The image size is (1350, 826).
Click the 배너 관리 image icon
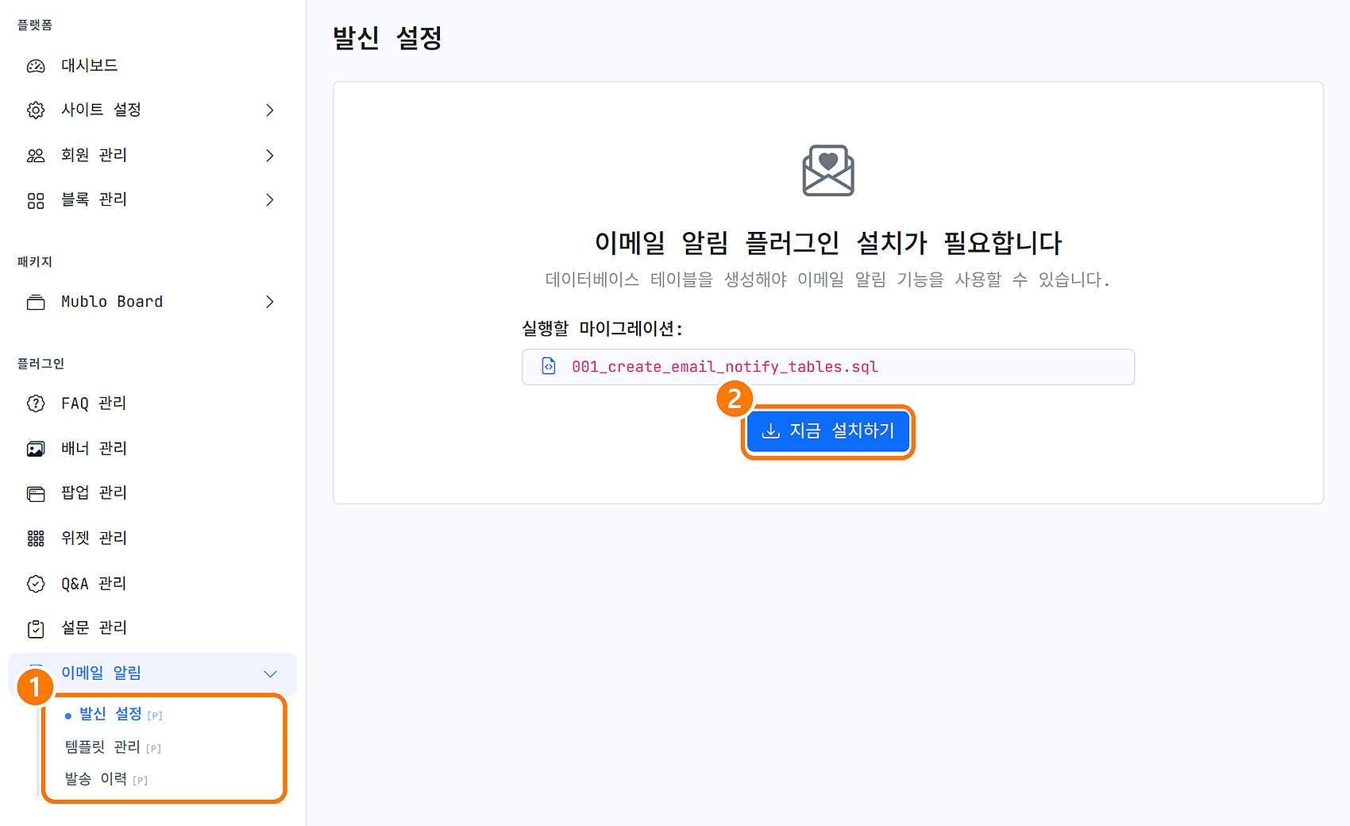(36, 449)
